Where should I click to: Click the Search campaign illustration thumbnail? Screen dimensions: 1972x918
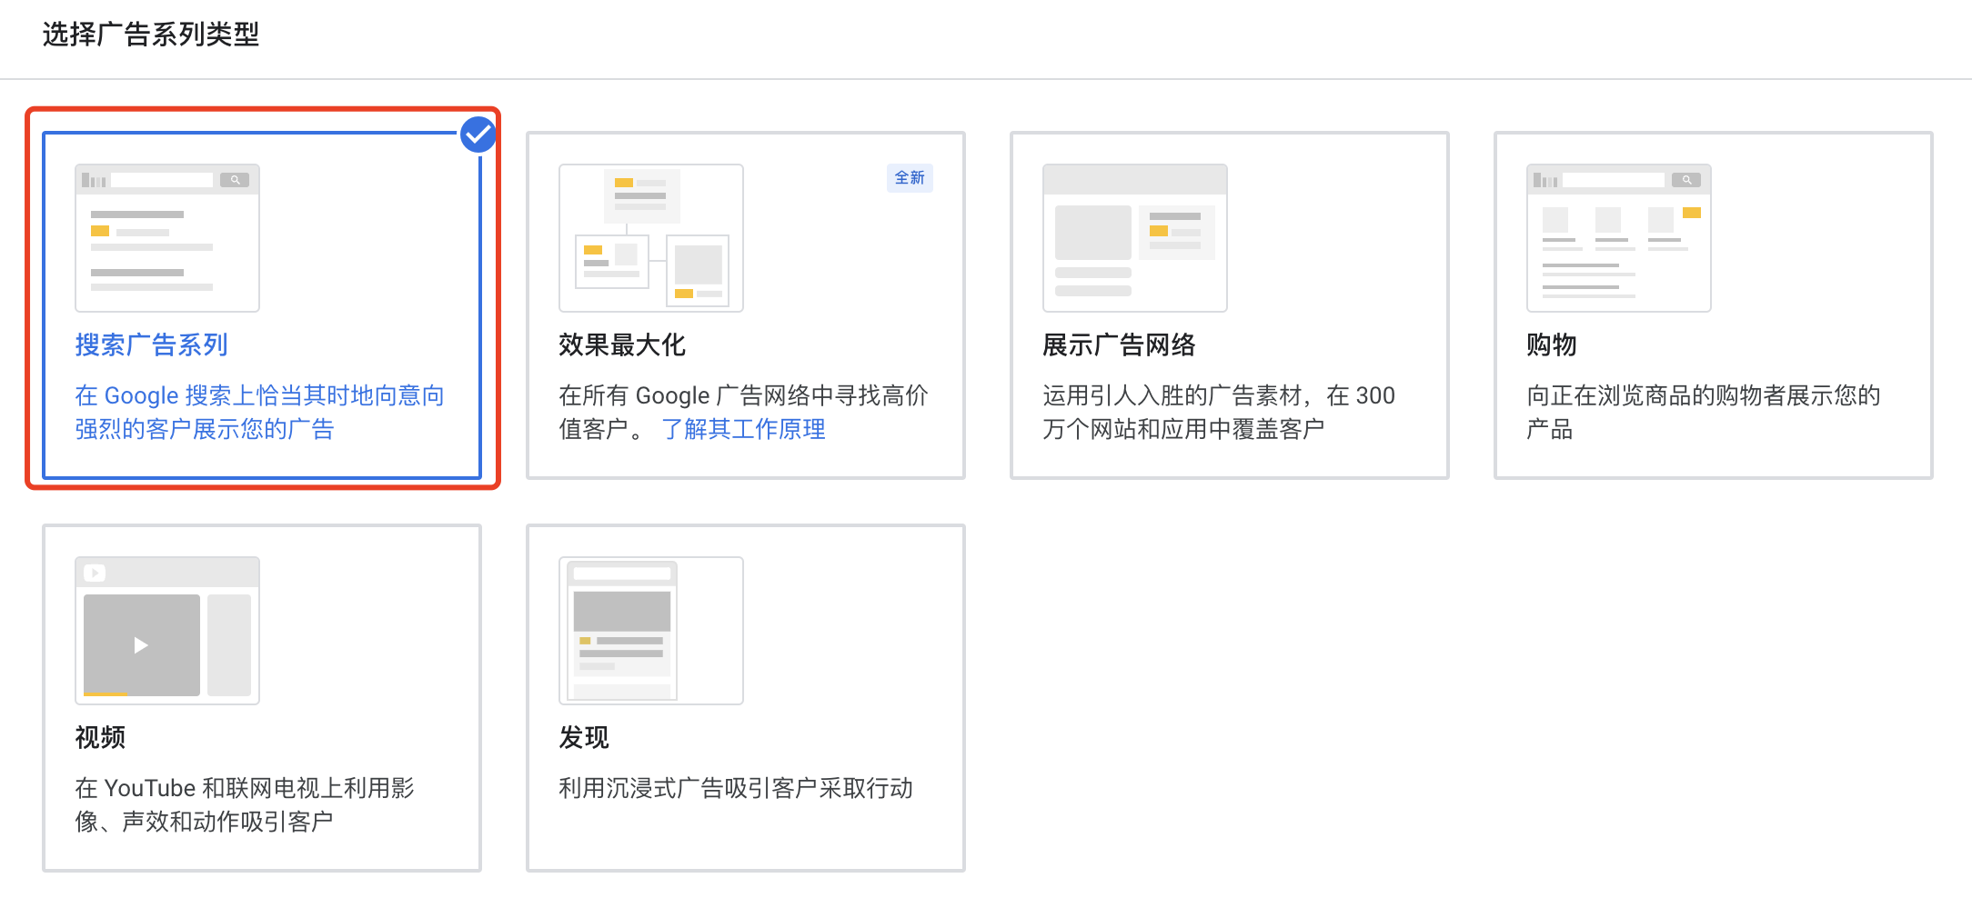tap(167, 238)
